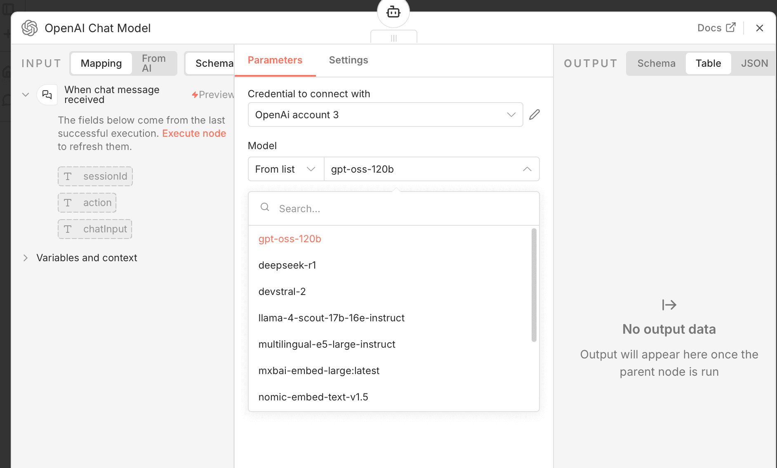This screenshot has height=468, width=777.
Task: Click the Docs external link icon
Action: (x=731, y=28)
